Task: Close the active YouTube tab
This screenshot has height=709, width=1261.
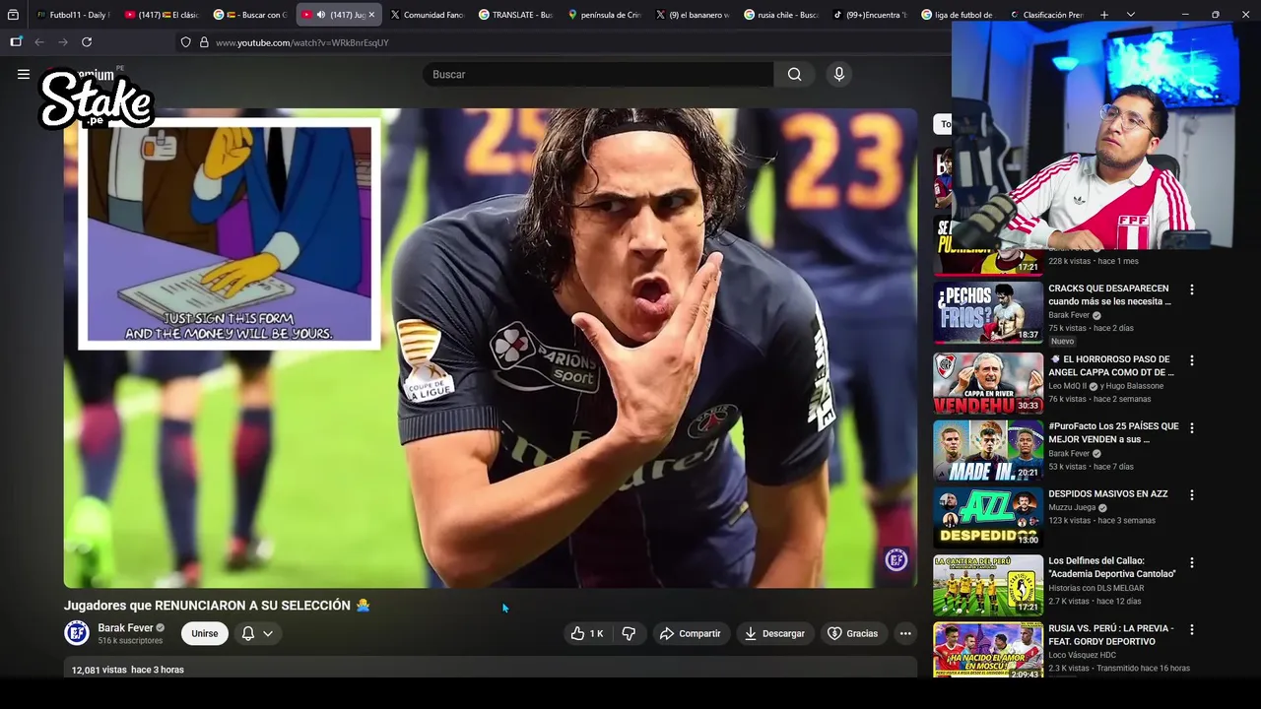Action: 371,15
